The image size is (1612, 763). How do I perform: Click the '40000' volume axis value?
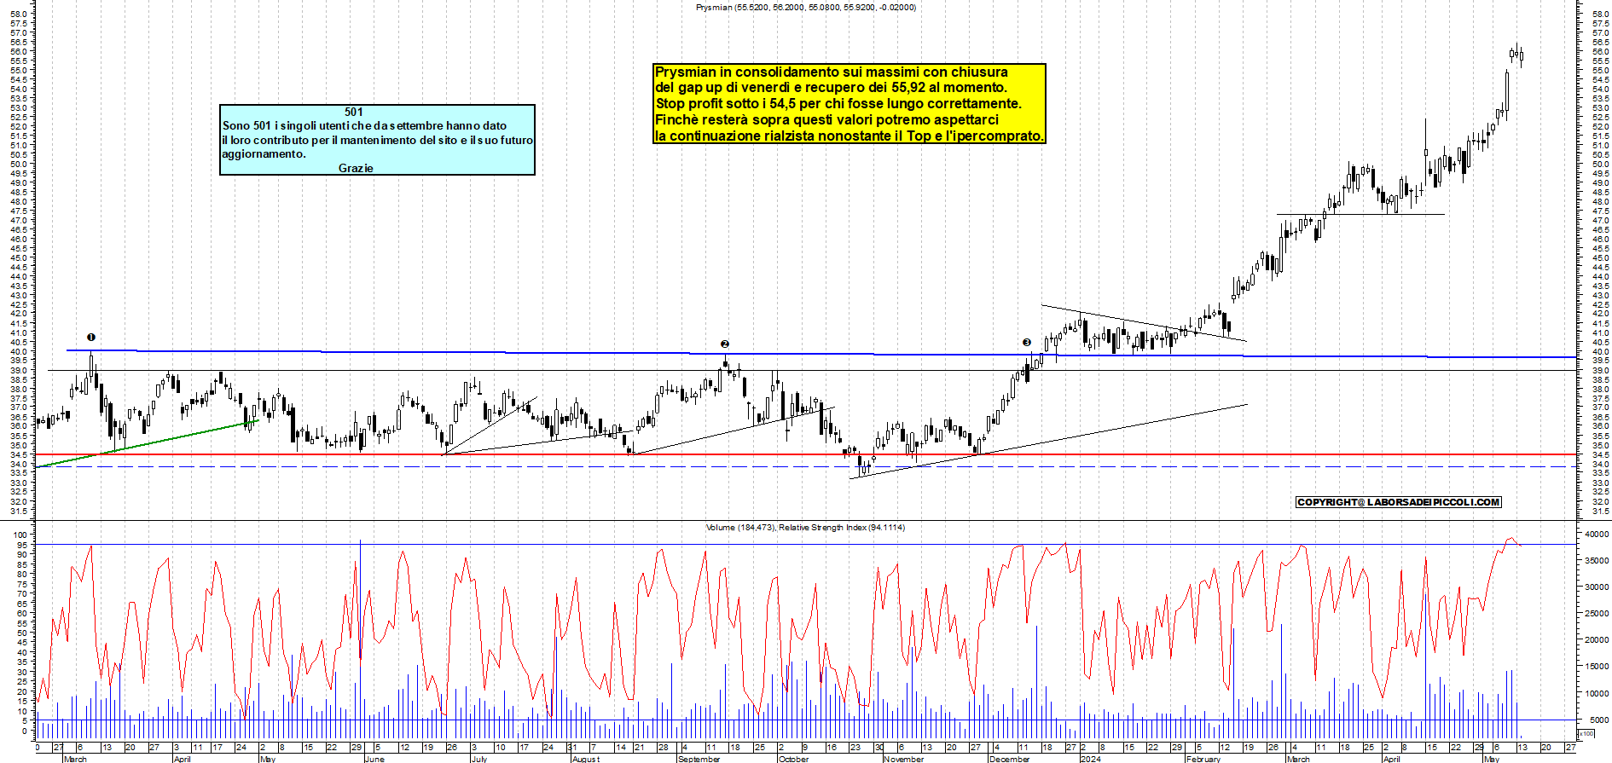pos(1596,535)
